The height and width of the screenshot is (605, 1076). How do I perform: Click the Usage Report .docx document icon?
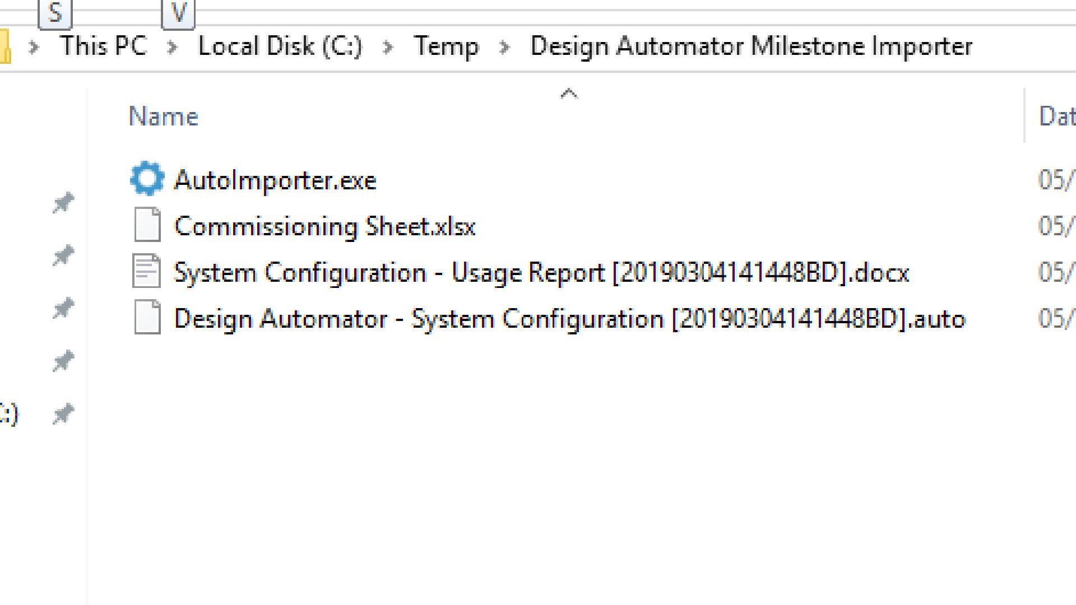pos(147,272)
